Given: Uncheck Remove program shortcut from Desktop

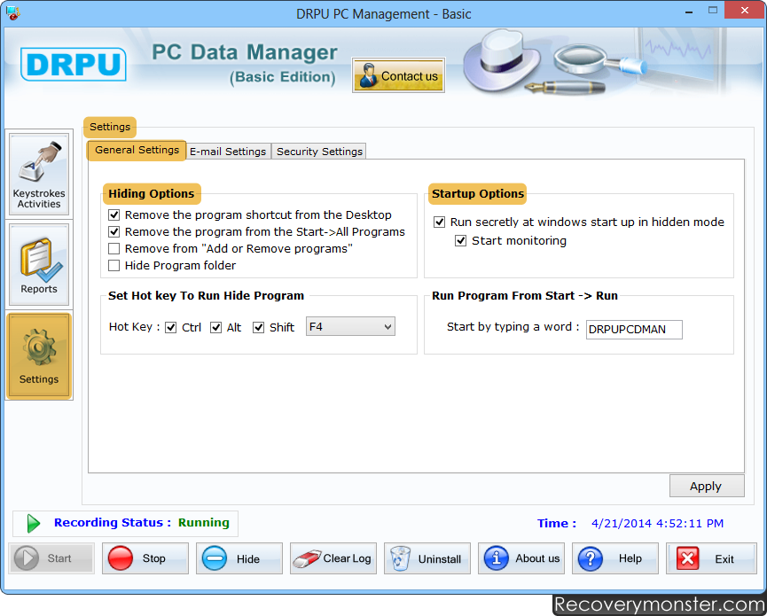Looking at the screenshot, I should (114, 215).
